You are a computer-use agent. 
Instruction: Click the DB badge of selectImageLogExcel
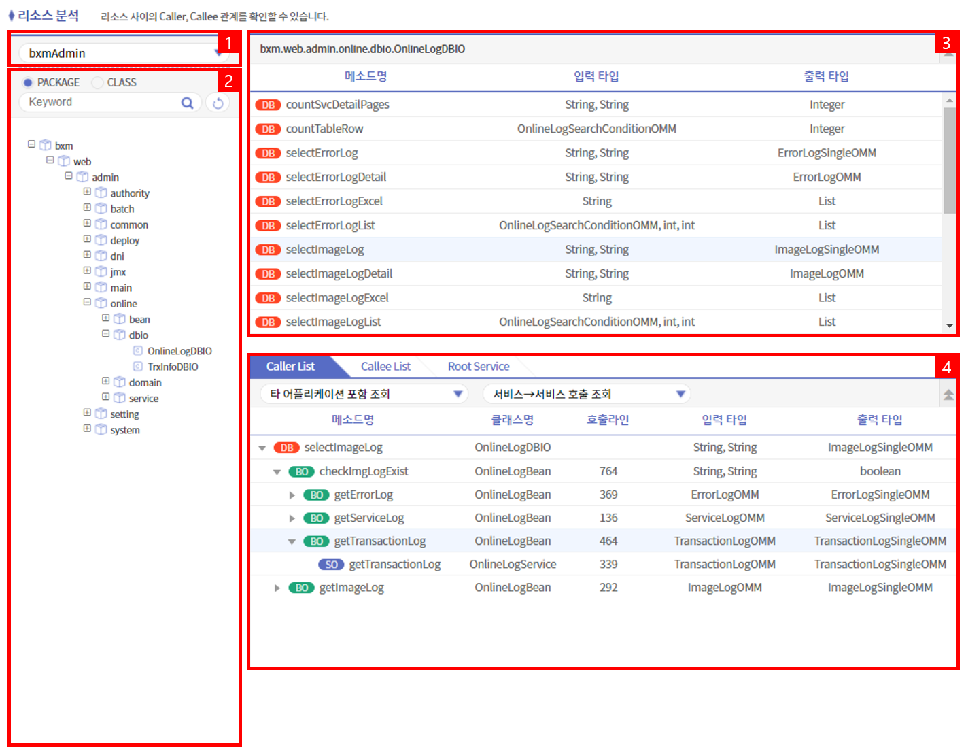(269, 298)
